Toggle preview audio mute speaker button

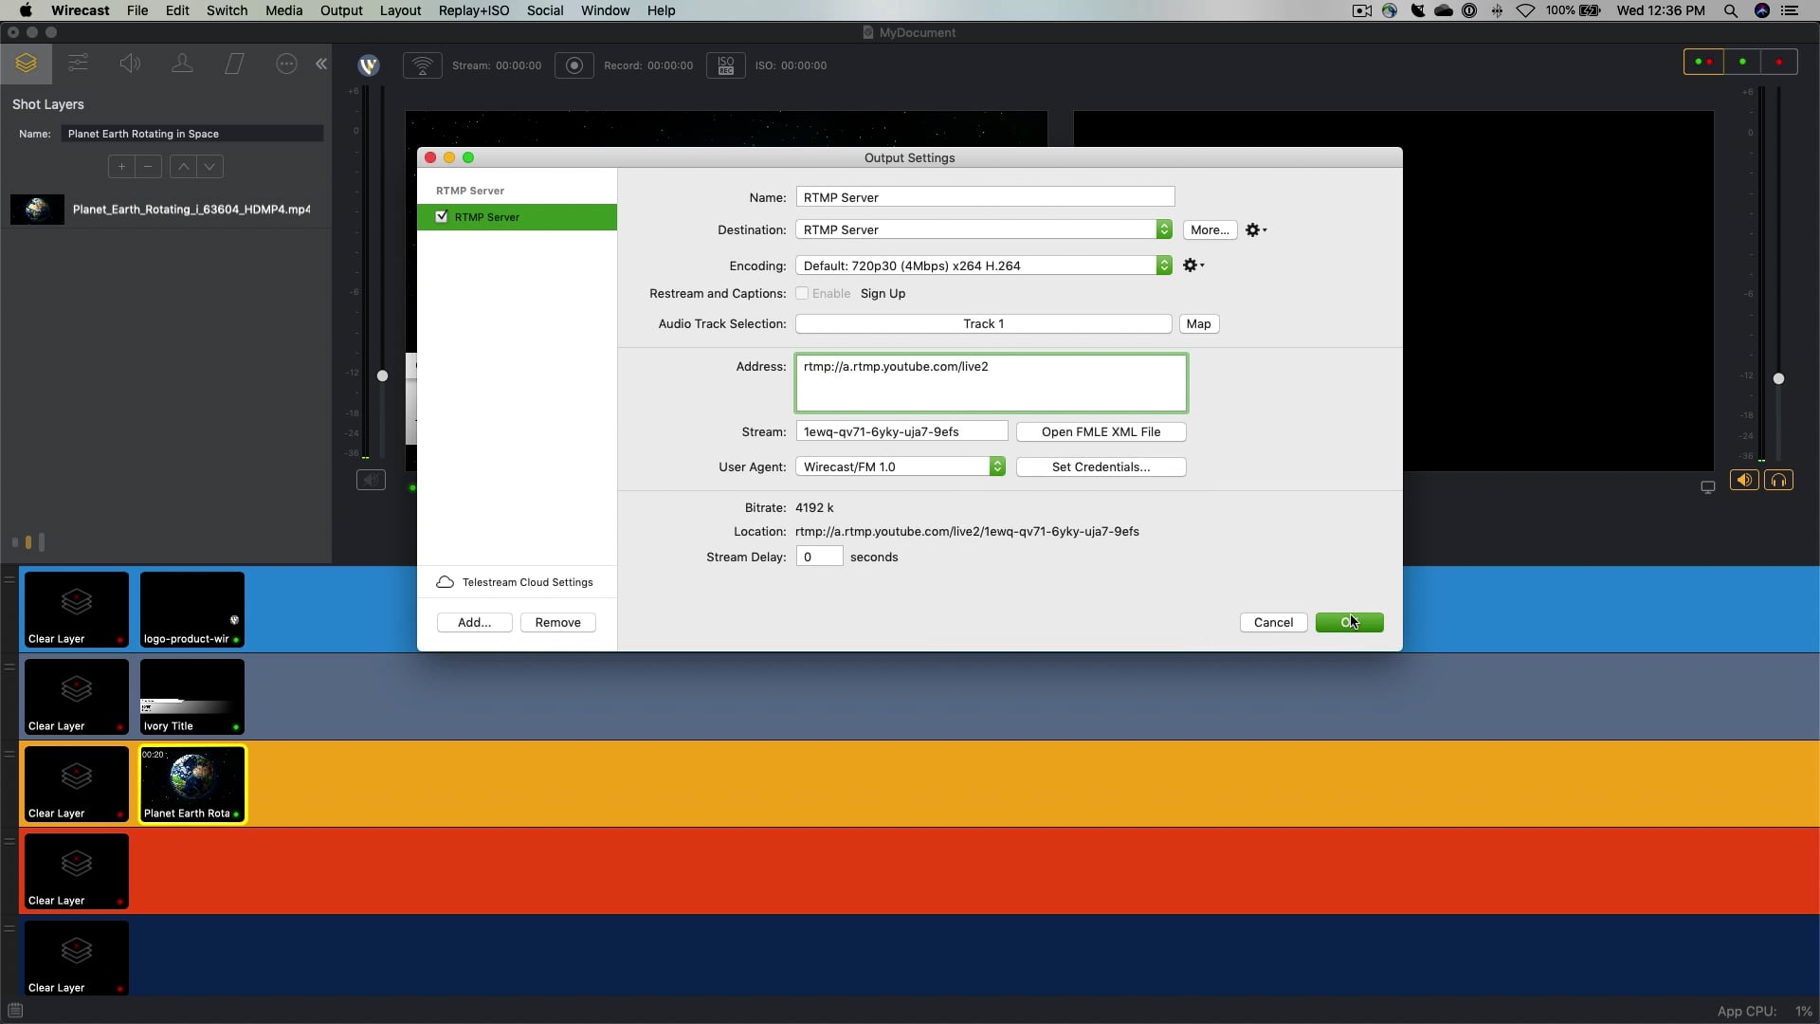pos(371,480)
